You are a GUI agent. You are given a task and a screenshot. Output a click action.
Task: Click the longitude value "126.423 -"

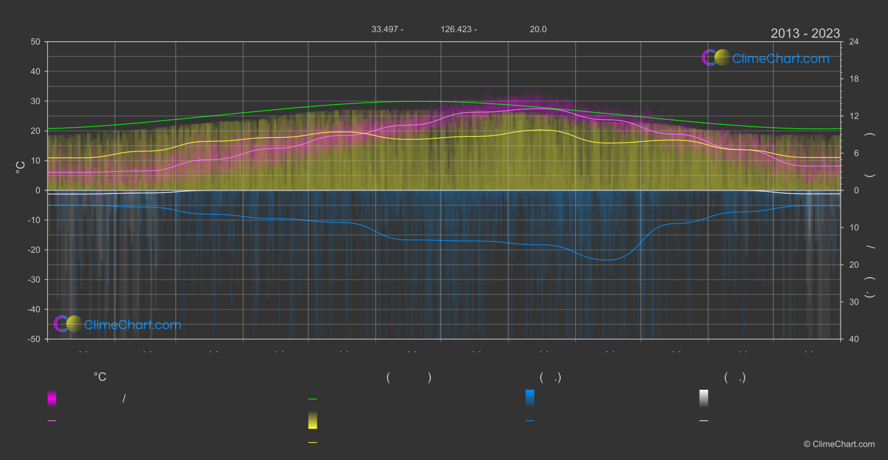tap(459, 29)
